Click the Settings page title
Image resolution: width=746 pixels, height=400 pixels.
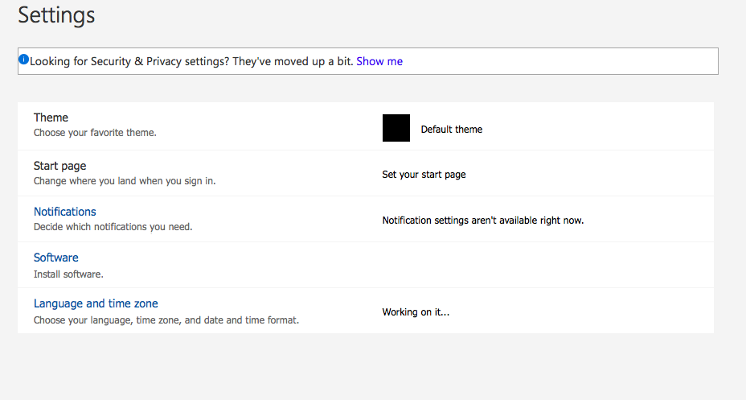[x=56, y=15]
